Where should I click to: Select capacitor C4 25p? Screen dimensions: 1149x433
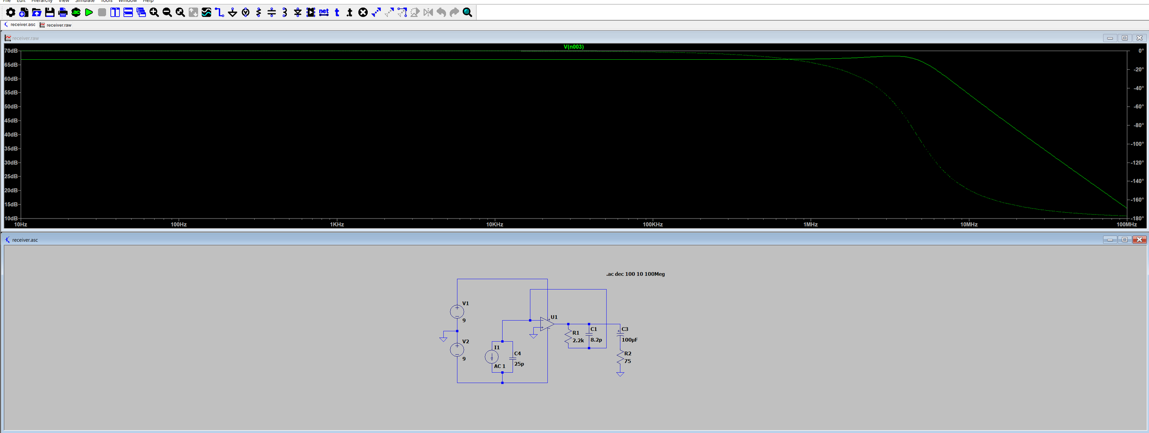click(513, 358)
